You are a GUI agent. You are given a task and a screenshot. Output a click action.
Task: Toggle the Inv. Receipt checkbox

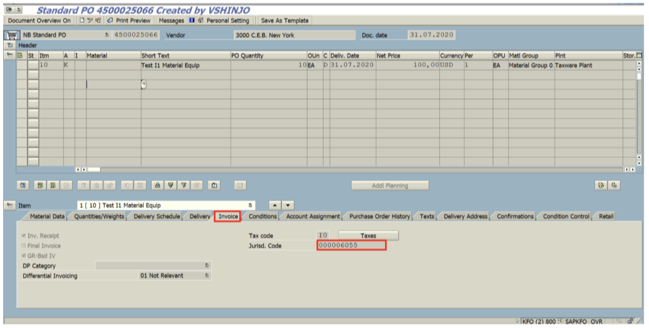pos(24,236)
